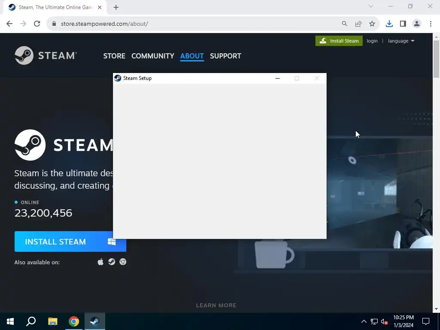The height and width of the screenshot is (330, 440).
Task: Click the Chrome OS availability icon
Action: (x=123, y=262)
